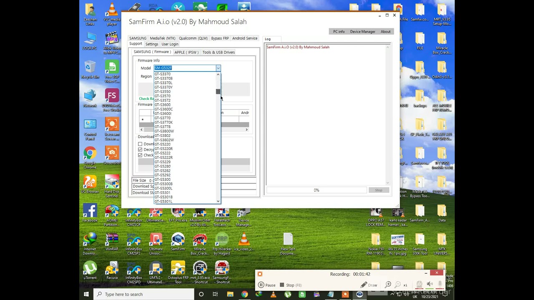
Task: Select GT-S3370 from model list
Action: 163,74
